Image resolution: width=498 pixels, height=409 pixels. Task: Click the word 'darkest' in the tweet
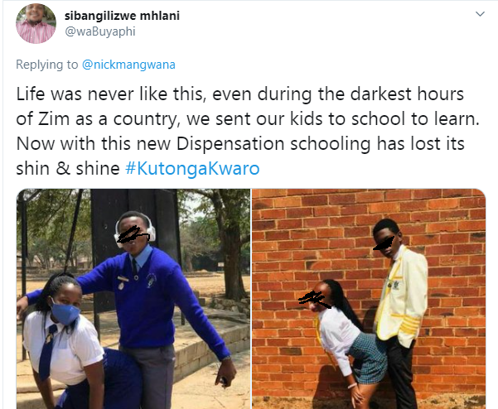[381, 94]
